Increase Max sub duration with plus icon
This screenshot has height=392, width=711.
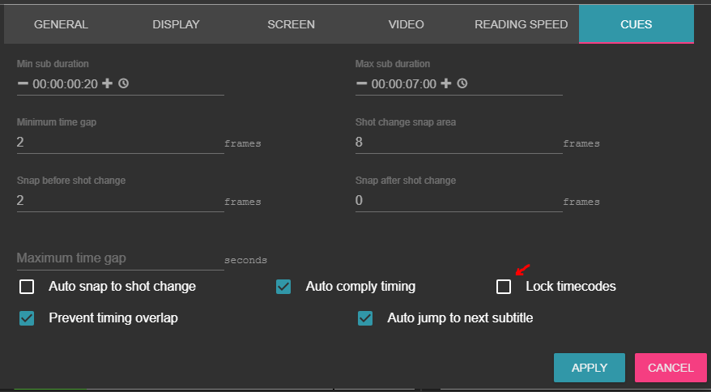pos(445,83)
